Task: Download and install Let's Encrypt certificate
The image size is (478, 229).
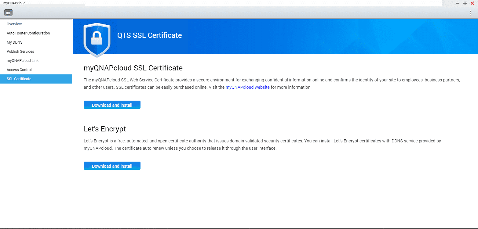Action: [112, 166]
